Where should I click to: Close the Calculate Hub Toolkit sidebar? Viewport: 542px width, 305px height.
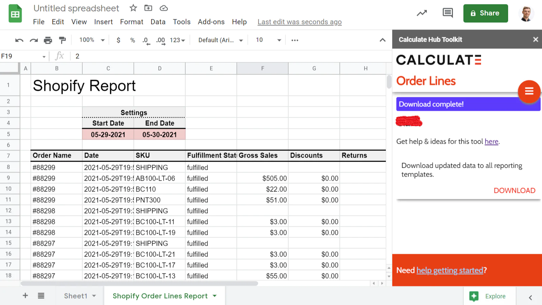(x=536, y=39)
